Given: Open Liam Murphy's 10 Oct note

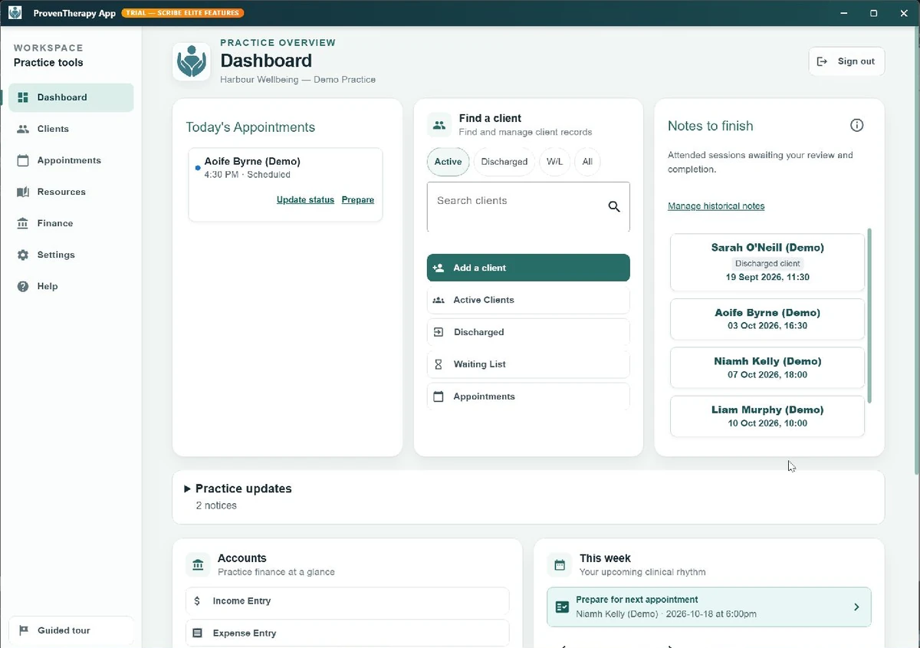Looking at the screenshot, I should pyautogui.click(x=767, y=416).
